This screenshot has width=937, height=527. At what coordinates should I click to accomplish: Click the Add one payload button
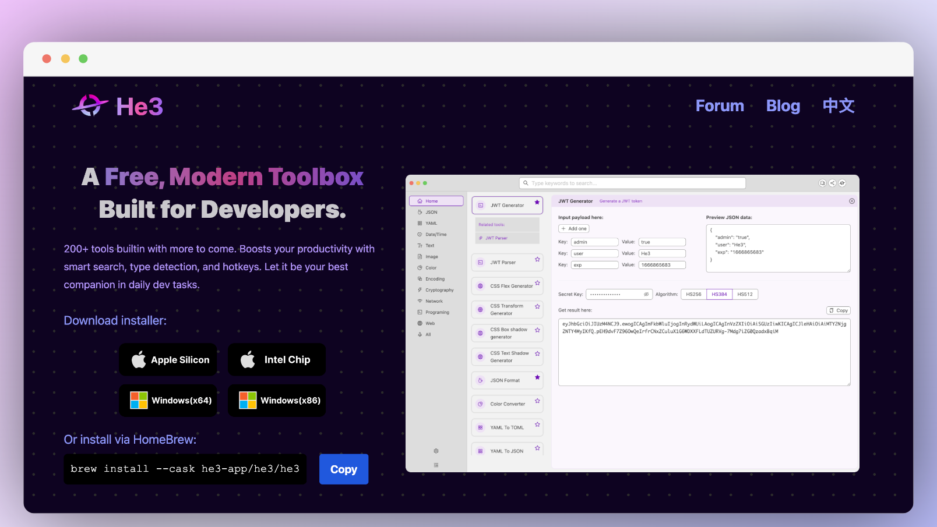point(574,228)
